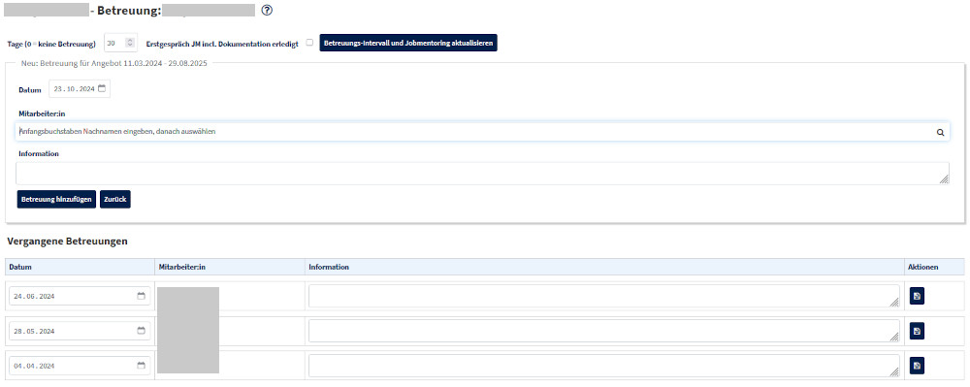Open calendar picker for 24.06.2024 date
This screenshot has width=970, height=387.
pyautogui.click(x=141, y=296)
